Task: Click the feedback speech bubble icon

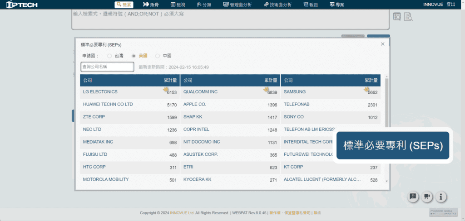Action: pos(413,197)
